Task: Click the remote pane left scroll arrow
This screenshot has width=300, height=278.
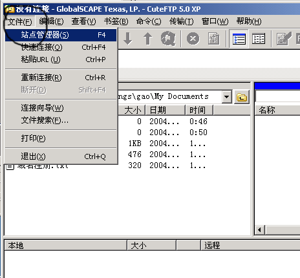Action: (x=260, y=230)
